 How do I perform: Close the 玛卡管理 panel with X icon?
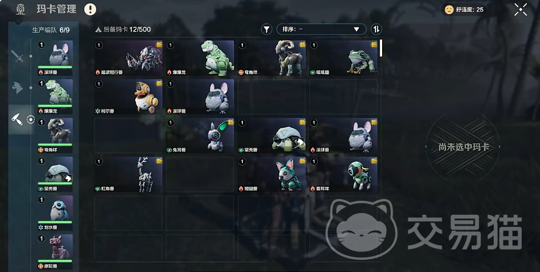[520, 10]
